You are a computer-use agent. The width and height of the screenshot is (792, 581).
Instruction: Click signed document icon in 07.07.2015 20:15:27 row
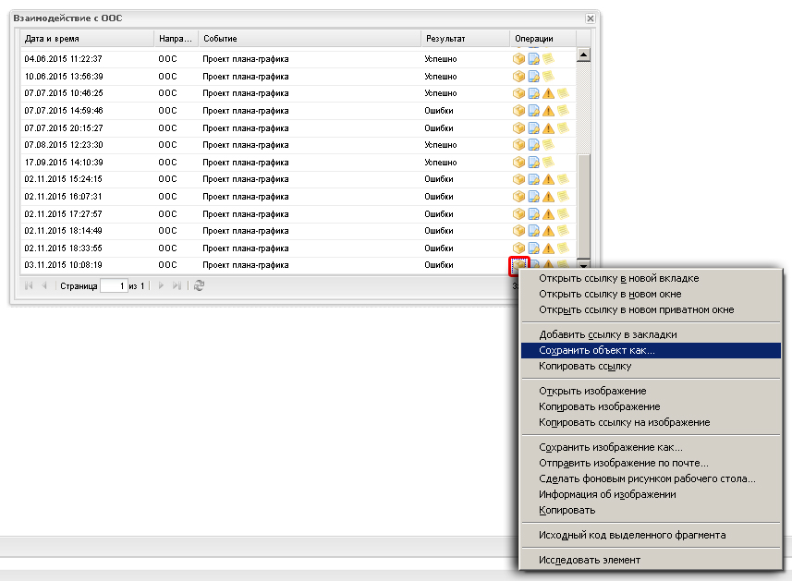pyautogui.click(x=533, y=128)
